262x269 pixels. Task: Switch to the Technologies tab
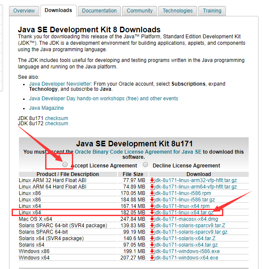(x=178, y=11)
